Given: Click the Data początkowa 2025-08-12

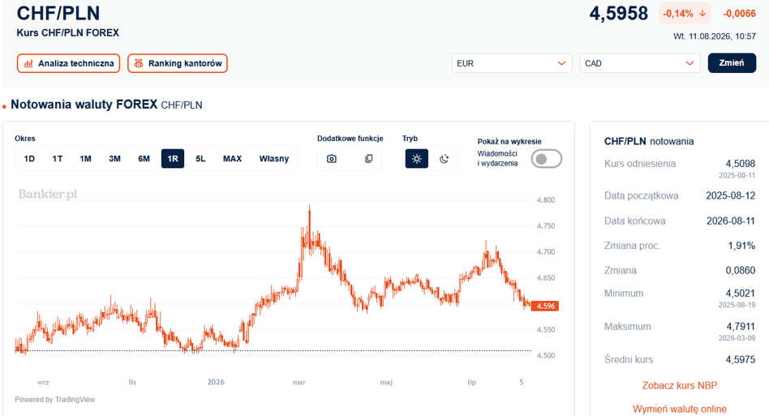Looking at the screenshot, I should (x=730, y=195).
